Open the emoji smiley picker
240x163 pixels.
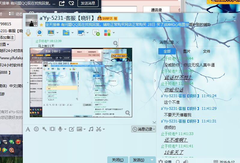36,129
